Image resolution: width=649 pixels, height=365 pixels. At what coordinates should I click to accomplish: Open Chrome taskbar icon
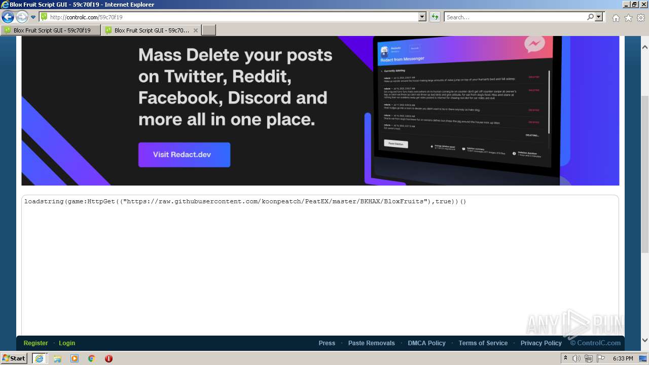[x=92, y=358]
